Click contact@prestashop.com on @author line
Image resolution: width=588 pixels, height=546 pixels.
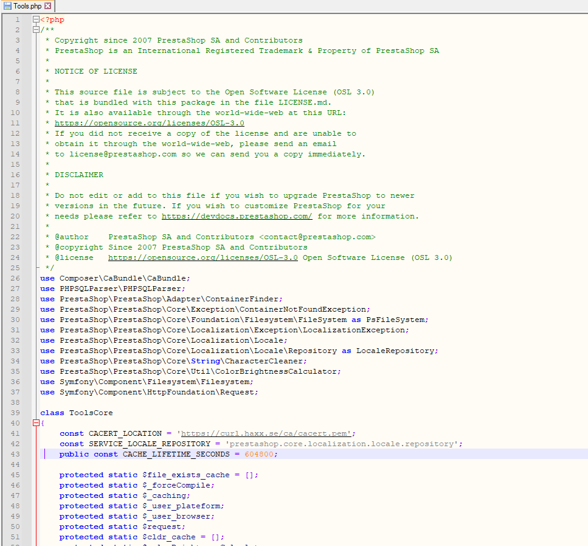pos(317,237)
